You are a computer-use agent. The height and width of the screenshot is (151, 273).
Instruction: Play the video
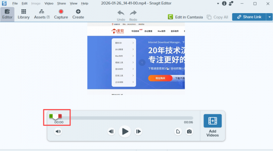125,131
